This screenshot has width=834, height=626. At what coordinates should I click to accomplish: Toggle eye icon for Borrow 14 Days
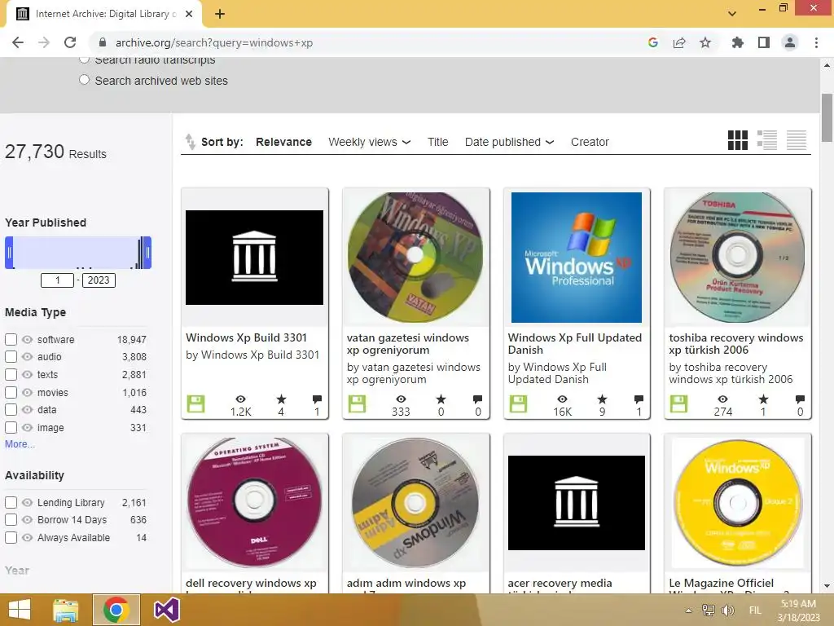(x=27, y=519)
